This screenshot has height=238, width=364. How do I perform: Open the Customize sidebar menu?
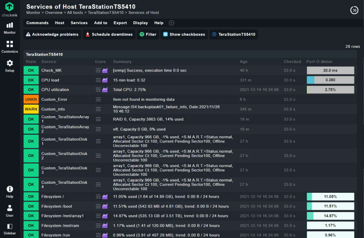(x=10, y=47)
